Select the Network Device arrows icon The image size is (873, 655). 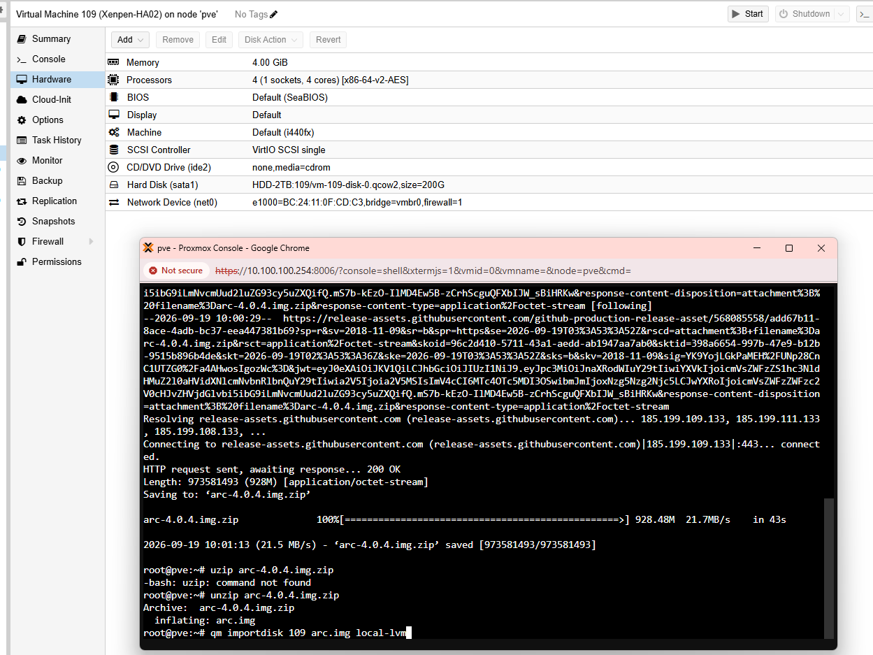coord(114,202)
